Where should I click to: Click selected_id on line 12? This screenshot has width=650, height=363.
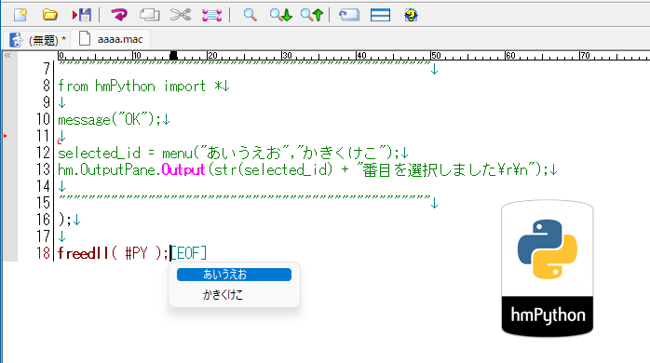[99, 153]
